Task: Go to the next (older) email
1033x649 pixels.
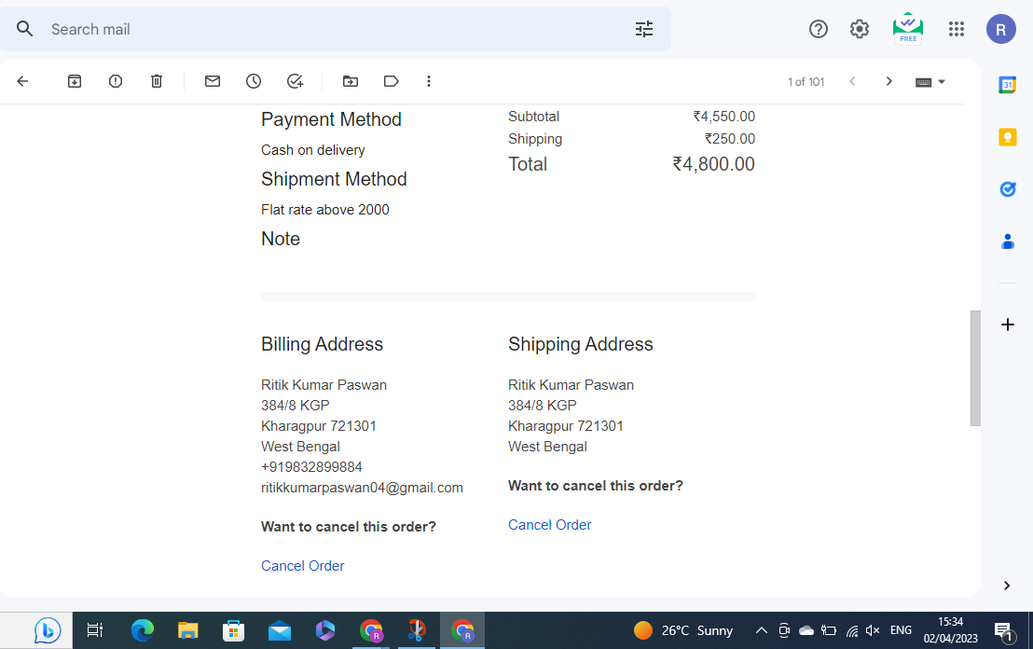Action: click(x=888, y=81)
